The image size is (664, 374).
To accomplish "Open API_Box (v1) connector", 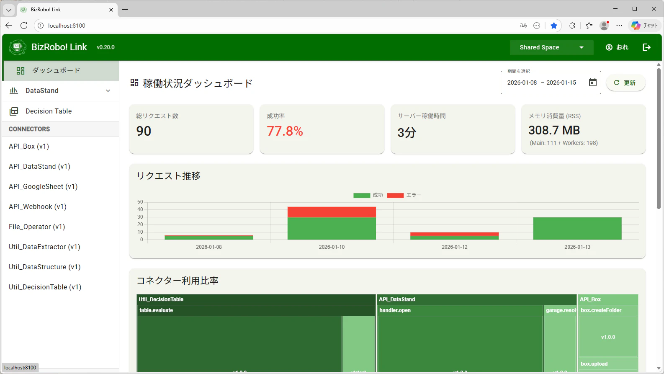I will tap(61, 146).
